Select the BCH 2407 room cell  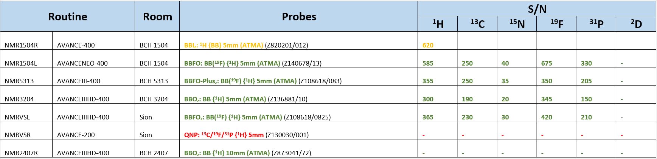click(154, 153)
